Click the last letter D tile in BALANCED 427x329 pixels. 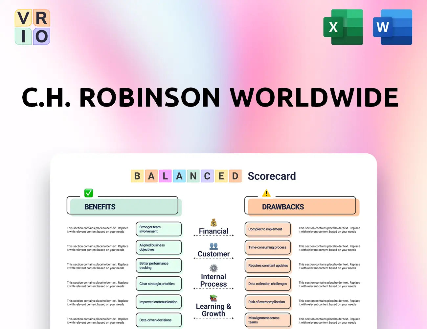pyautogui.click(x=235, y=176)
